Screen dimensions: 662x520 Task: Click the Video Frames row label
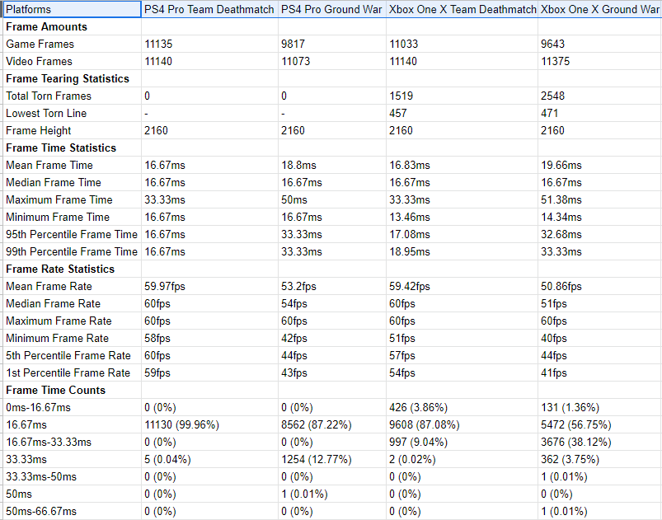pyautogui.click(x=39, y=61)
